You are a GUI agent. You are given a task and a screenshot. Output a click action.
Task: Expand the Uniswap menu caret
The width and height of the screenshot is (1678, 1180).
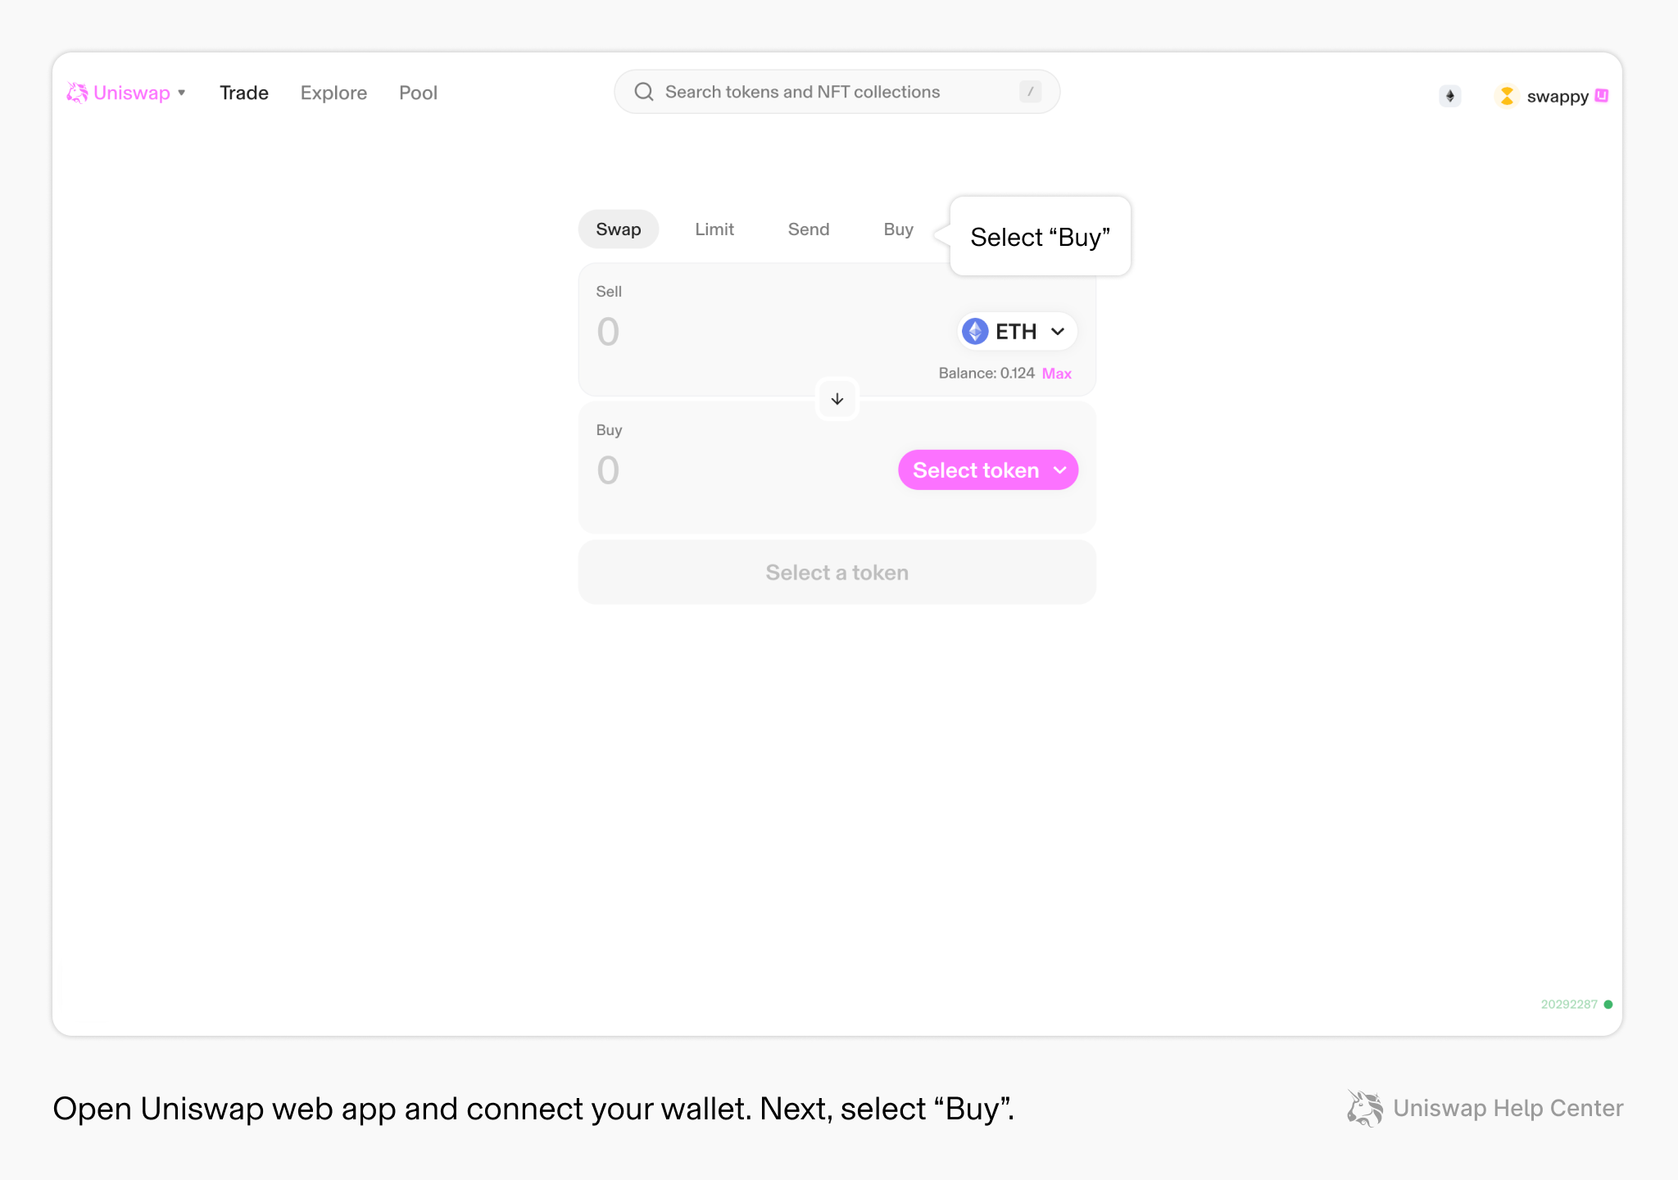point(182,93)
